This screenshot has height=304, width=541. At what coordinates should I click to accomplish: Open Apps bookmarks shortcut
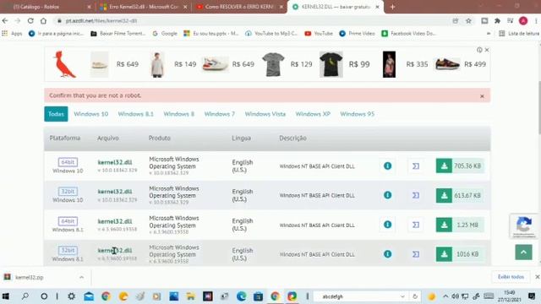12,34
